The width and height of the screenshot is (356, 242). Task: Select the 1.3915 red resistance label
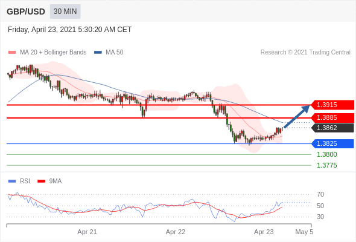click(x=332, y=105)
